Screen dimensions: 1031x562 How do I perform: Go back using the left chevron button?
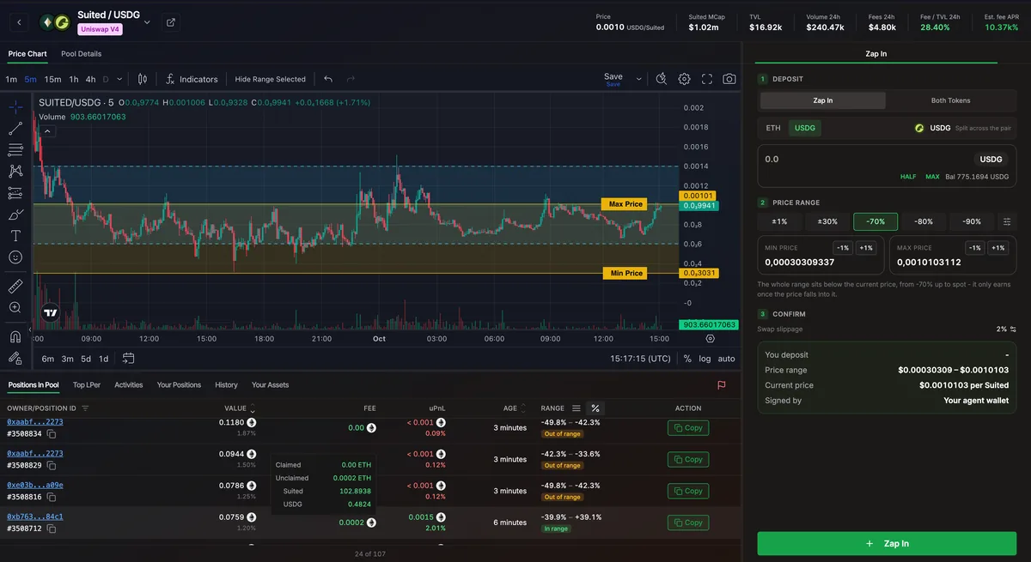(x=19, y=22)
